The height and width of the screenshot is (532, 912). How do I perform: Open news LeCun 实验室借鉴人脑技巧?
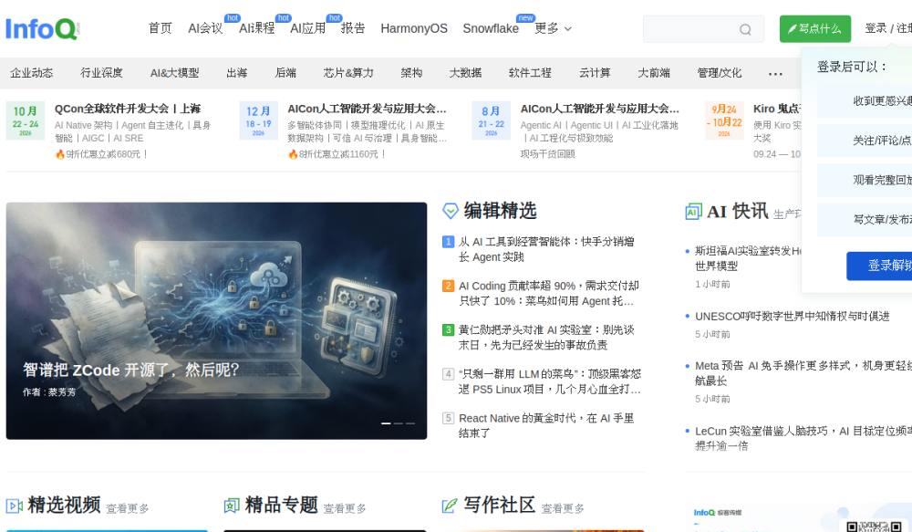point(803,438)
